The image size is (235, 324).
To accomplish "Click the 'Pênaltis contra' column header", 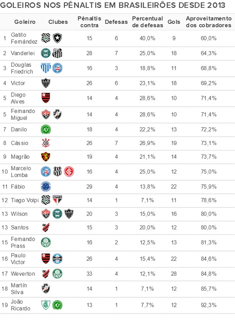I will pyautogui.click(x=89, y=22).
